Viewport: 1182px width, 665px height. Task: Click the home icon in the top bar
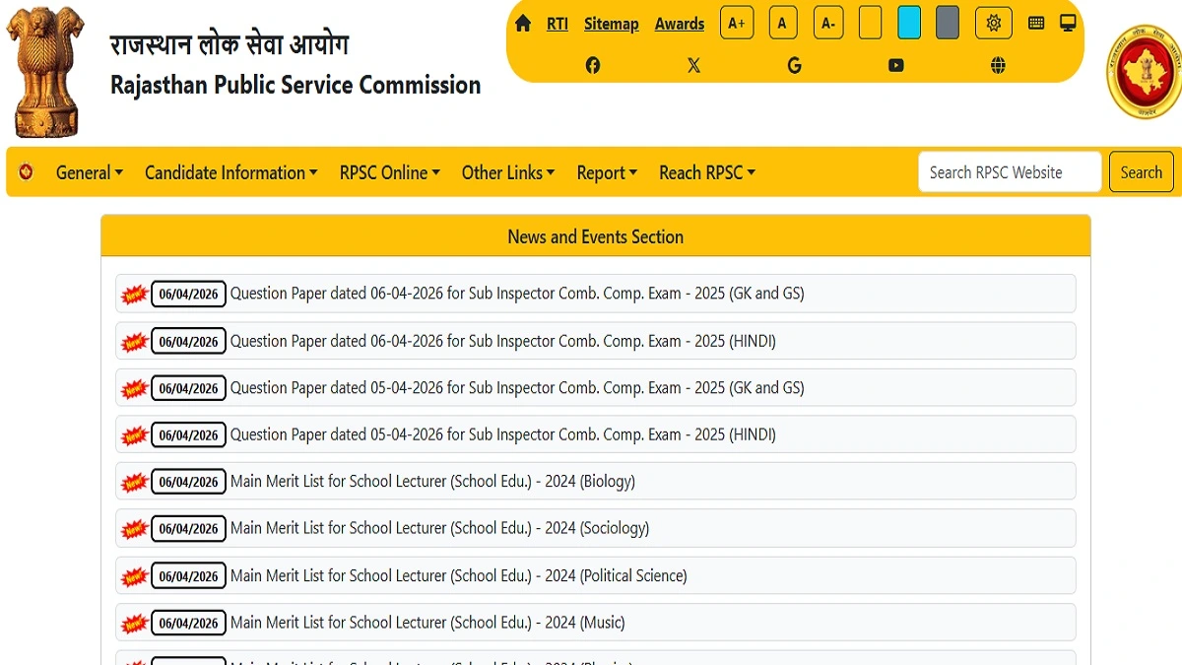pos(522,22)
